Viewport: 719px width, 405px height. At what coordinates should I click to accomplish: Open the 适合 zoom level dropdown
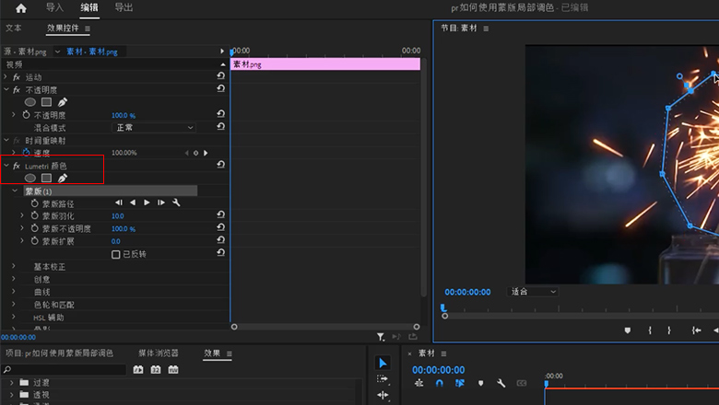click(534, 292)
